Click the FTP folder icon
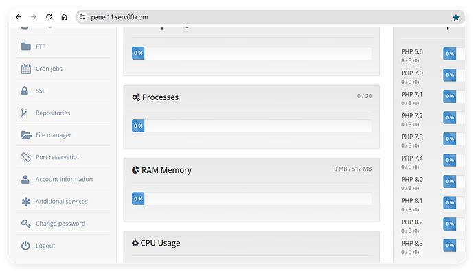This screenshot has width=474, height=271. point(26,47)
